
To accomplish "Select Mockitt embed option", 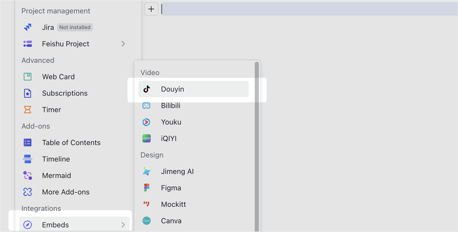I will click(x=193, y=204).
